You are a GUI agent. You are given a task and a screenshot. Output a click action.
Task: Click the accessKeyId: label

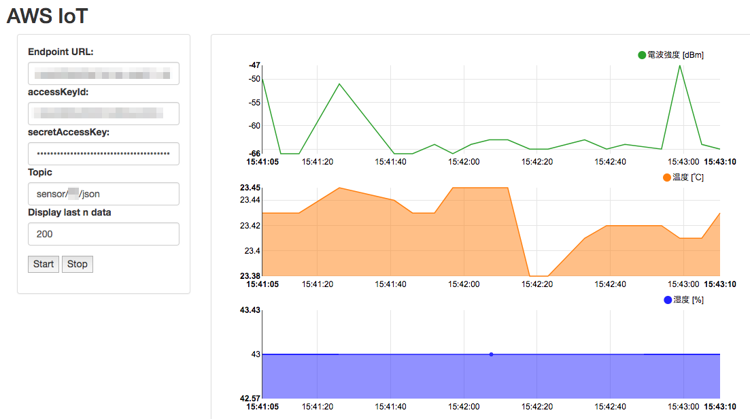[x=58, y=92]
